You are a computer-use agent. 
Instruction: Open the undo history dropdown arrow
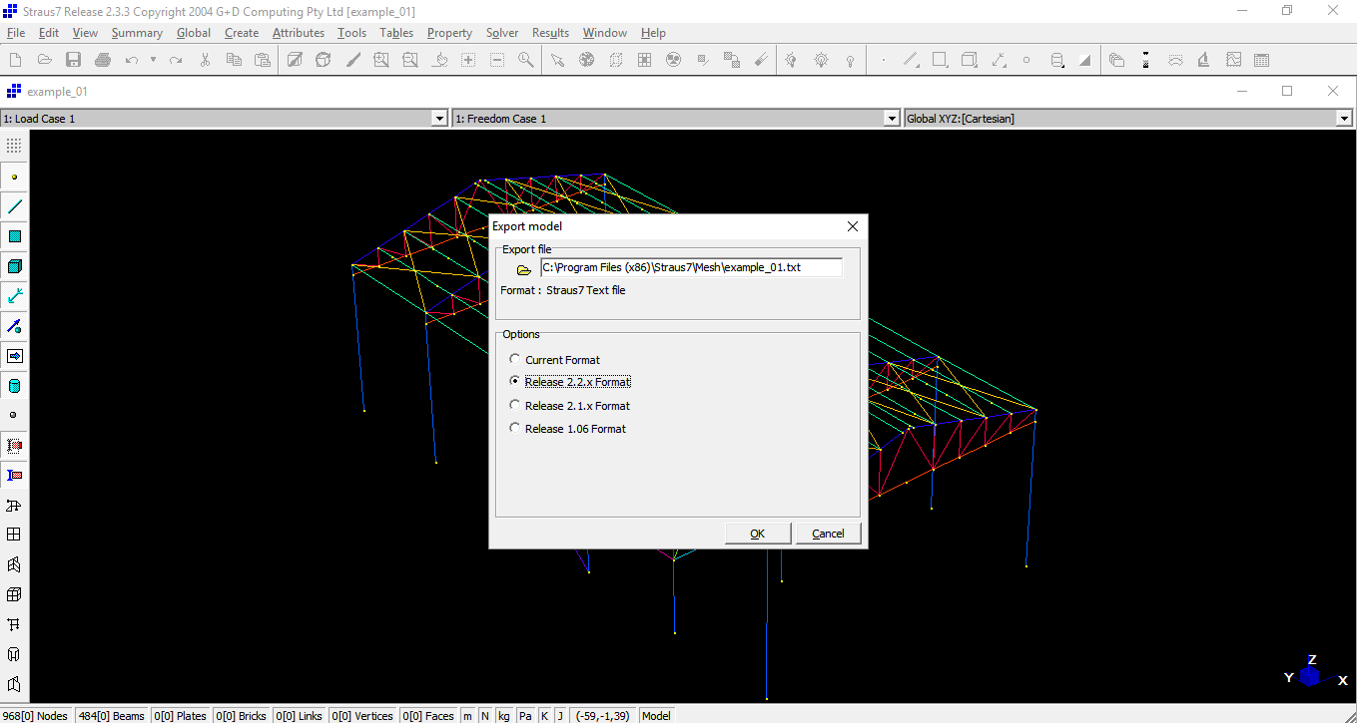click(153, 60)
